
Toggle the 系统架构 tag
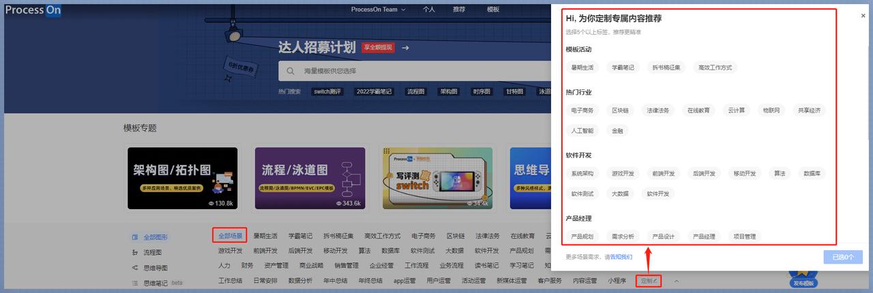coord(582,173)
